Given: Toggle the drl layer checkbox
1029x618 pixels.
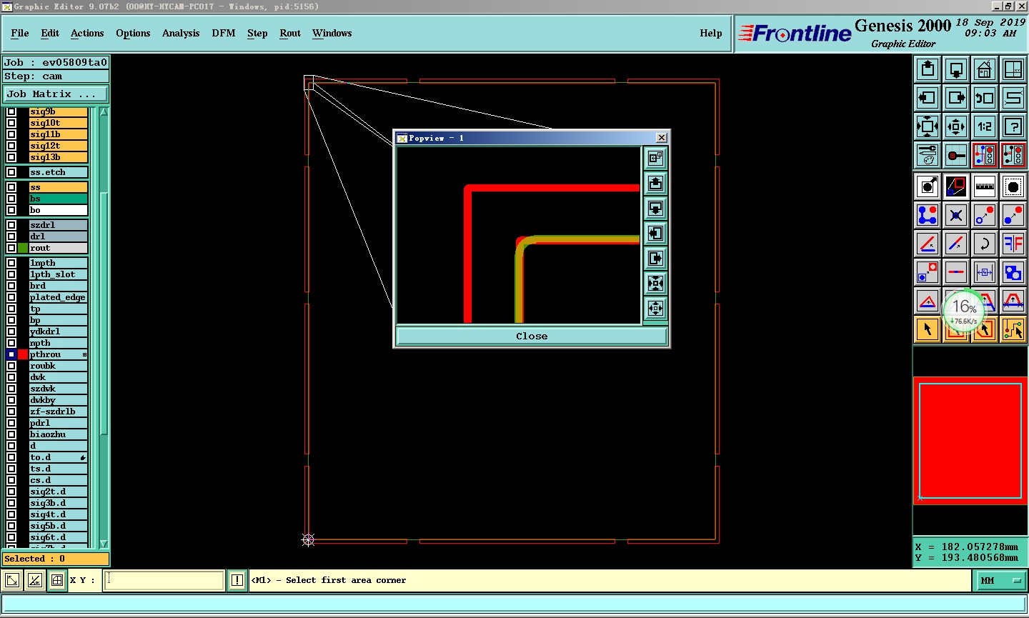Looking at the screenshot, I should pos(11,236).
